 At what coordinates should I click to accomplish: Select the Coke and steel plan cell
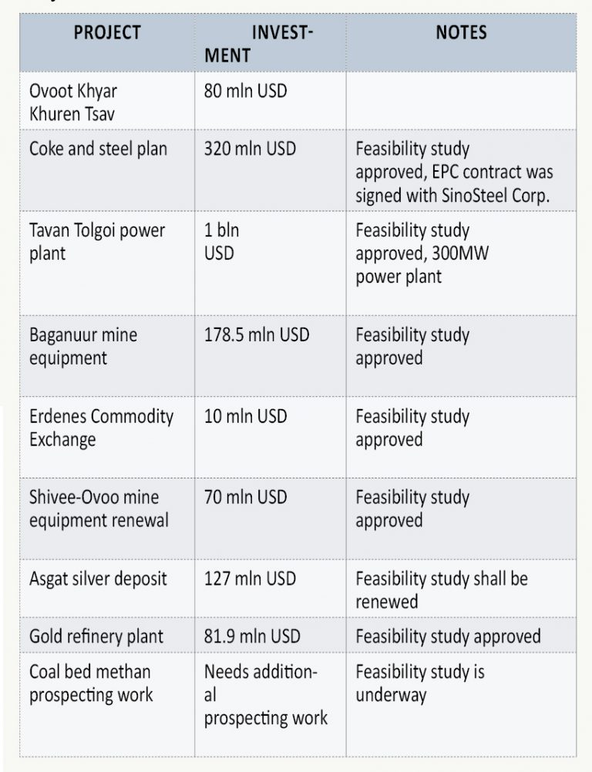point(107,171)
